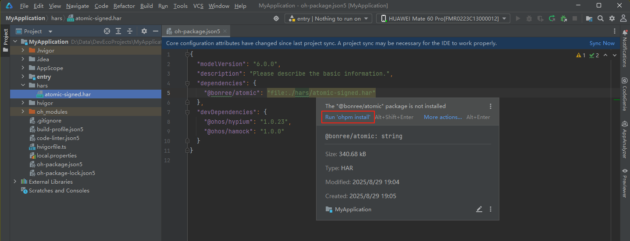The image size is (630, 241).
Task: Open Project panel gear options
Action: (x=144, y=31)
